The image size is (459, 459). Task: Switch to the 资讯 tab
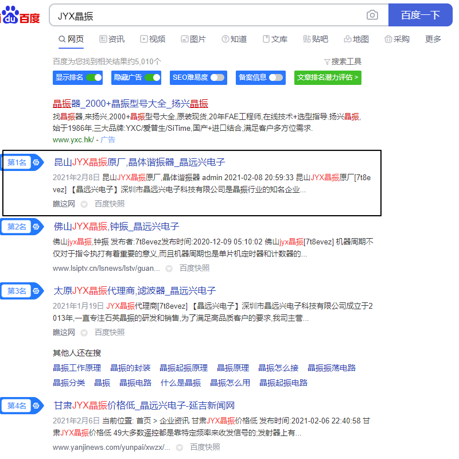point(112,39)
